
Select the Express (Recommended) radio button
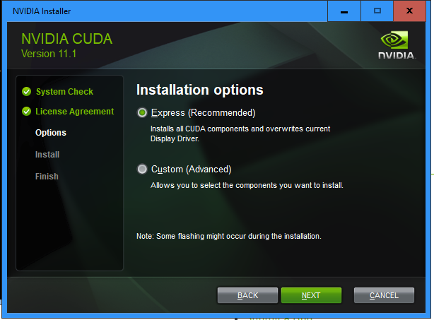coord(142,113)
